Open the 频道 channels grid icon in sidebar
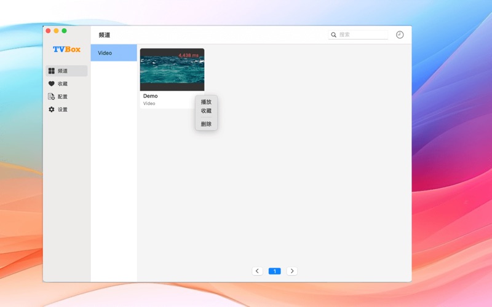This screenshot has width=492, height=307. [52, 71]
